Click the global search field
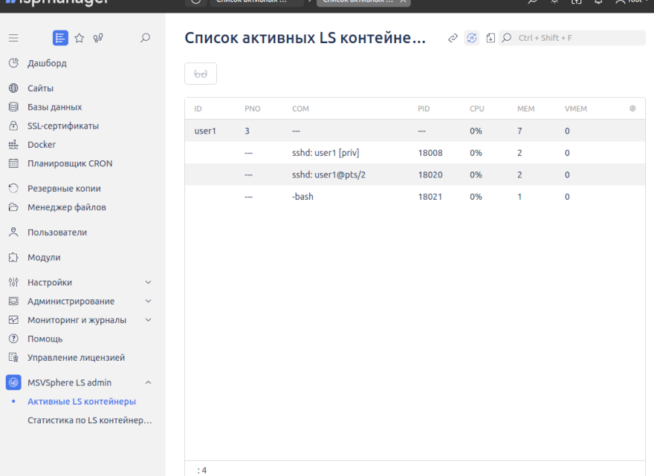The height and width of the screenshot is (476, 654). point(572,37)
